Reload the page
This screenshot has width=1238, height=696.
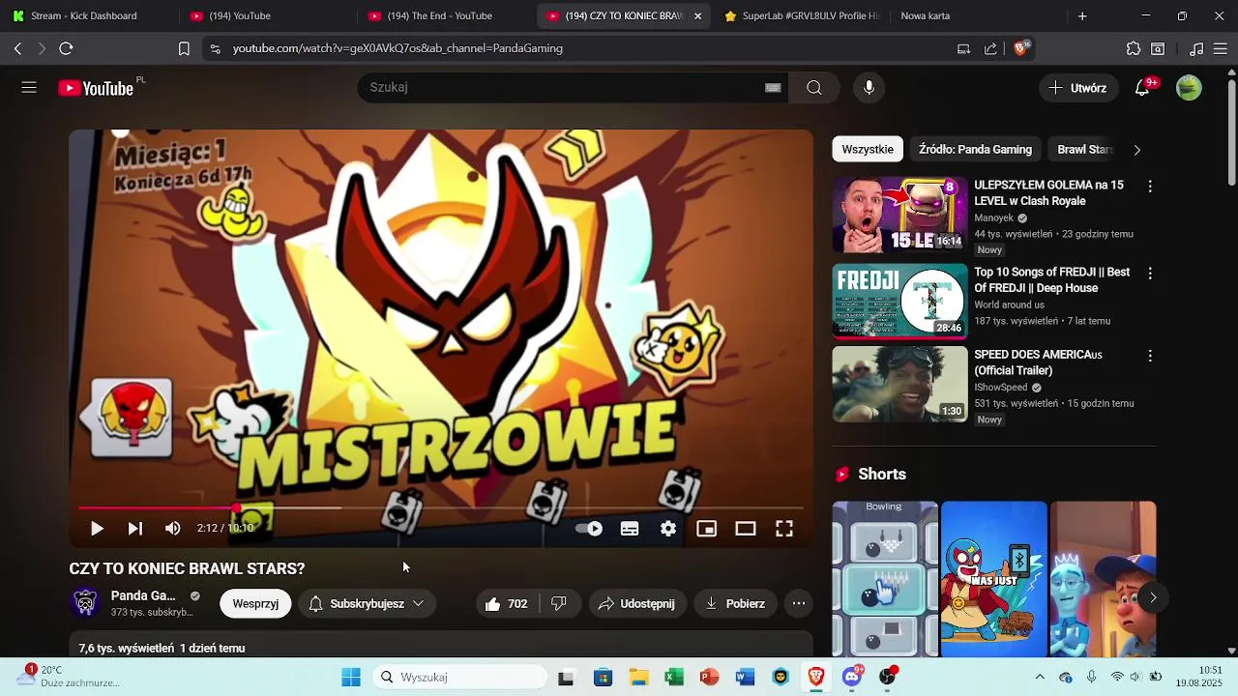pos(66,48)
